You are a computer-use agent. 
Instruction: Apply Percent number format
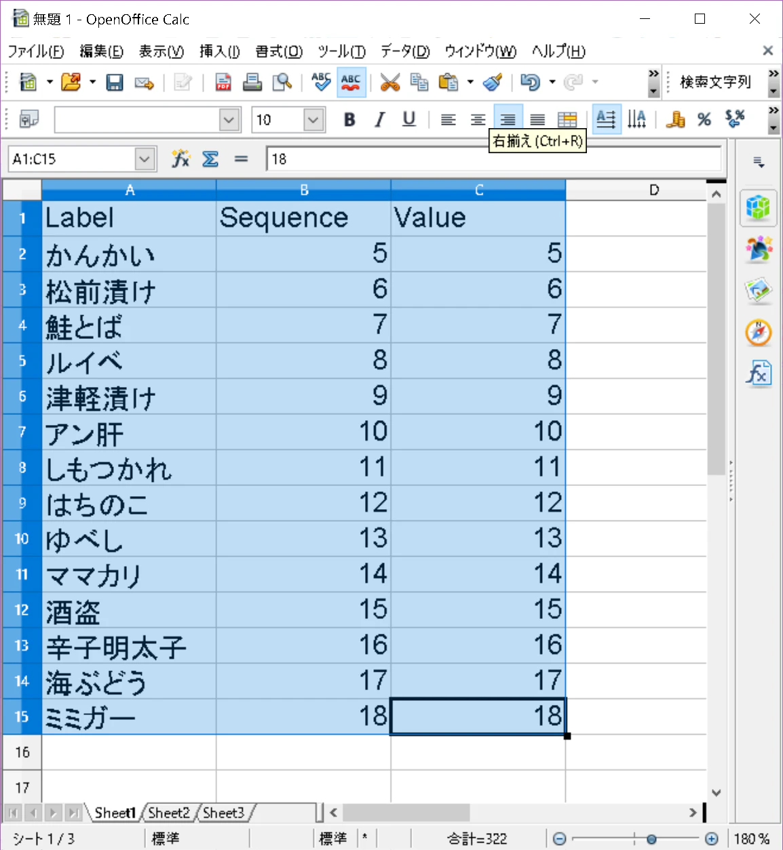[x=704, y=120]
